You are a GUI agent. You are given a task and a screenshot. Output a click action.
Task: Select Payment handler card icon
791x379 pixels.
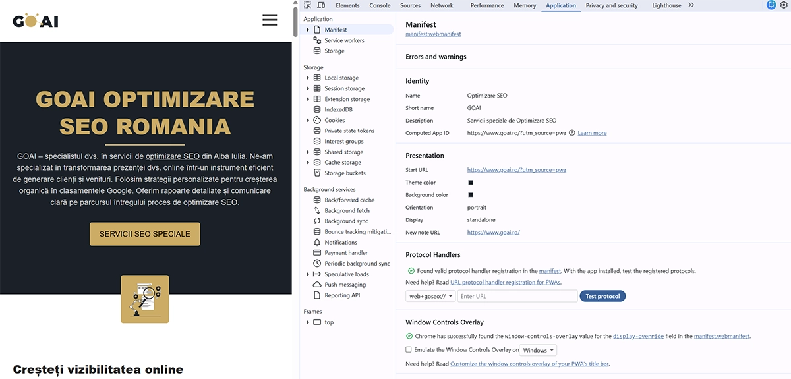pos(317,252)
